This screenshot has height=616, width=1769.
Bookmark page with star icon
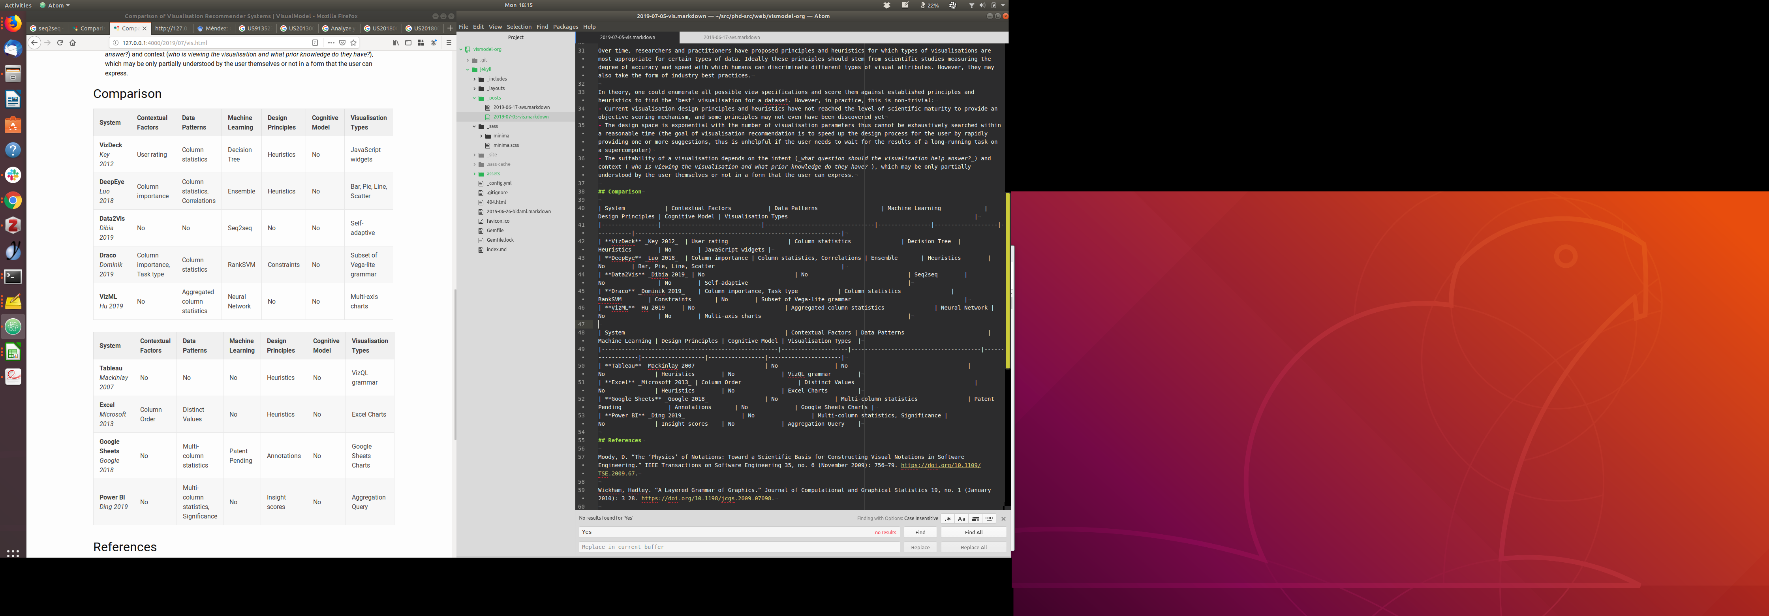pos(354,43)
